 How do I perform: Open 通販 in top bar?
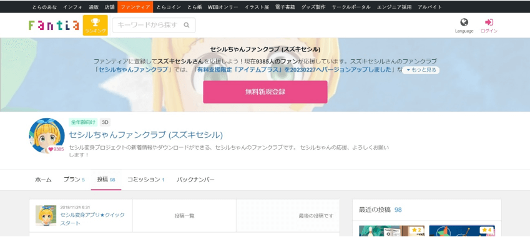tap(94, 7)
